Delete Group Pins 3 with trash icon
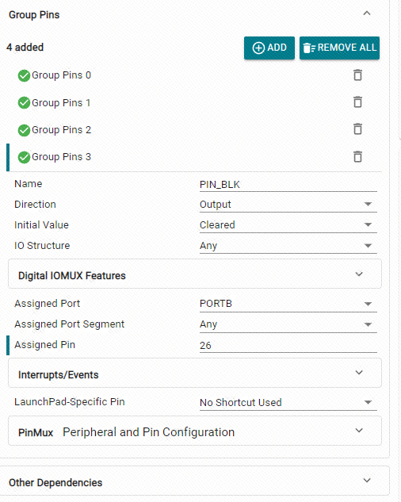The height and width of the screenshot is (502, 401). click(357, 157)
